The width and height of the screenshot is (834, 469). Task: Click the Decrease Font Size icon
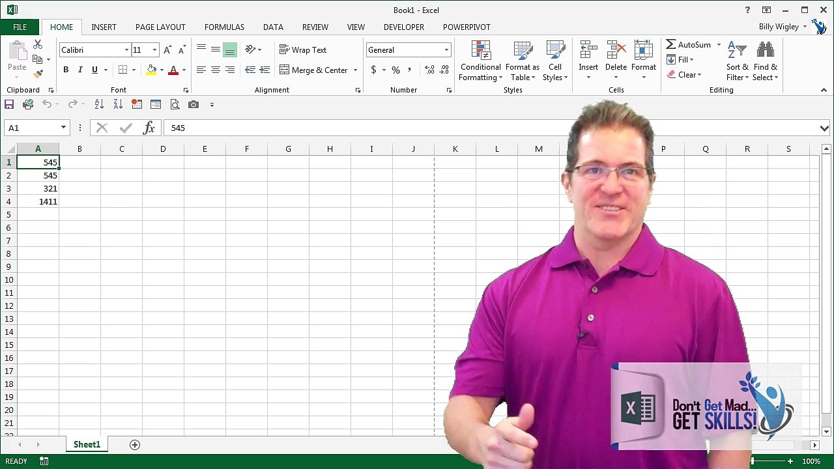click(x=182, y=50)
